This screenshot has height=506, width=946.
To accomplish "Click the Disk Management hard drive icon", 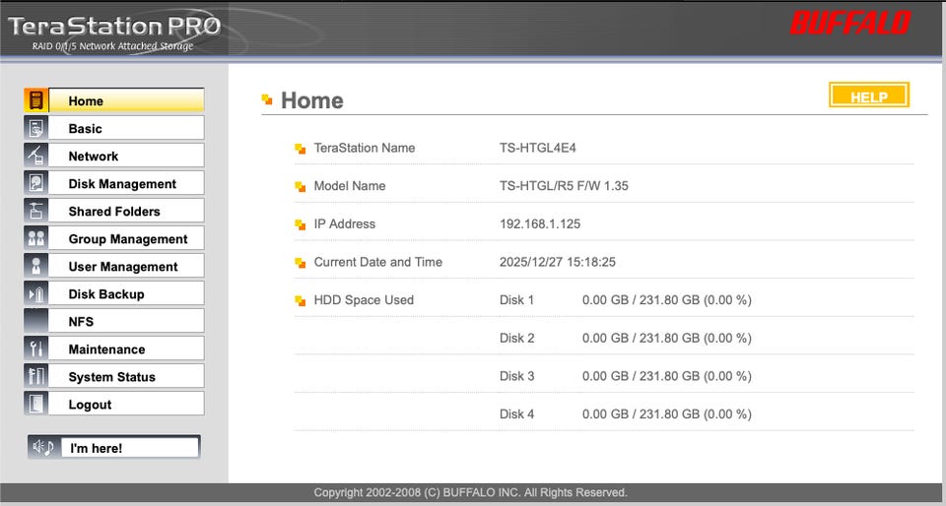I will (x=35, y=183).
